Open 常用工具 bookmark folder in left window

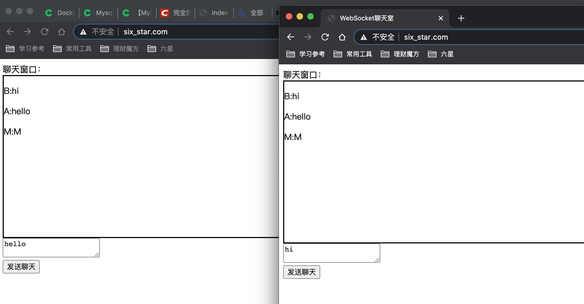pyautogui.click(x=72, y=49)
